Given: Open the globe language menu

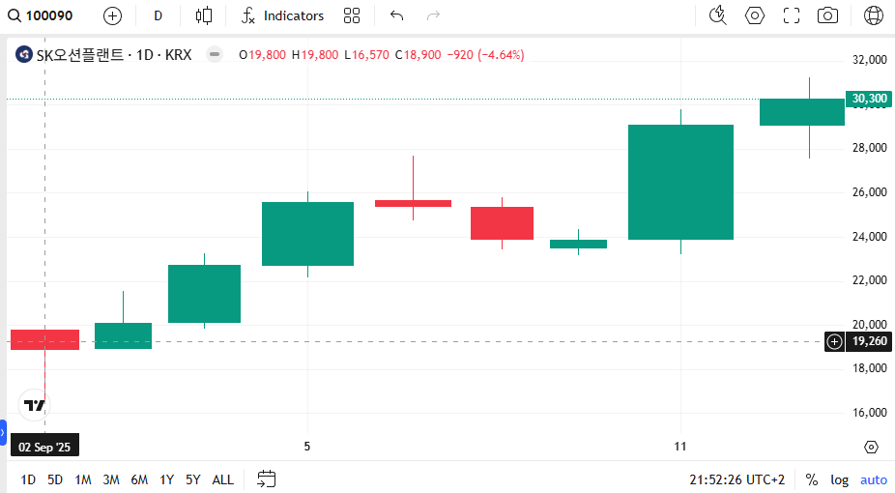Looking at the screenshot, I should [x=874, y=16].
